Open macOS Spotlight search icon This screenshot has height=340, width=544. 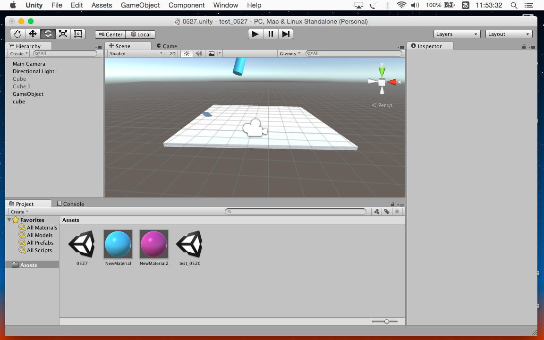(x=514, y=5)
